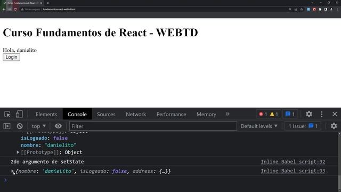The image size is (341, 192).
Task: Open the Performance tab
Action: coord(172,114)
